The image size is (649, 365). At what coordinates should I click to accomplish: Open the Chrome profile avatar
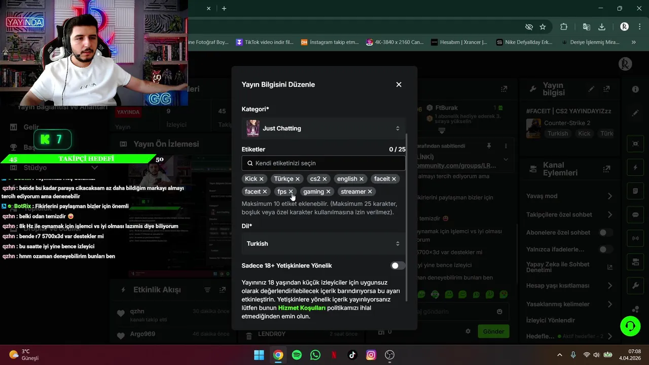pyautogui.click(x=624, y=27)
